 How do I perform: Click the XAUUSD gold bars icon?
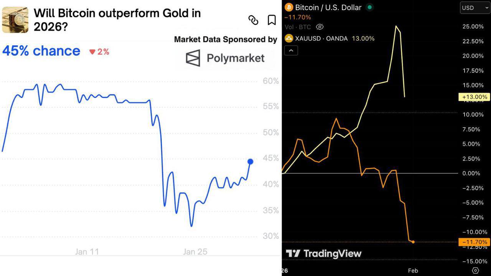click(x=289, y=38)
